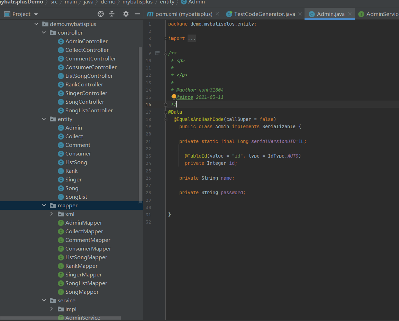Expand the folded import block
The width and height of the screenshot is (399, 321).
pyautogui.click(x=166, y=39)
